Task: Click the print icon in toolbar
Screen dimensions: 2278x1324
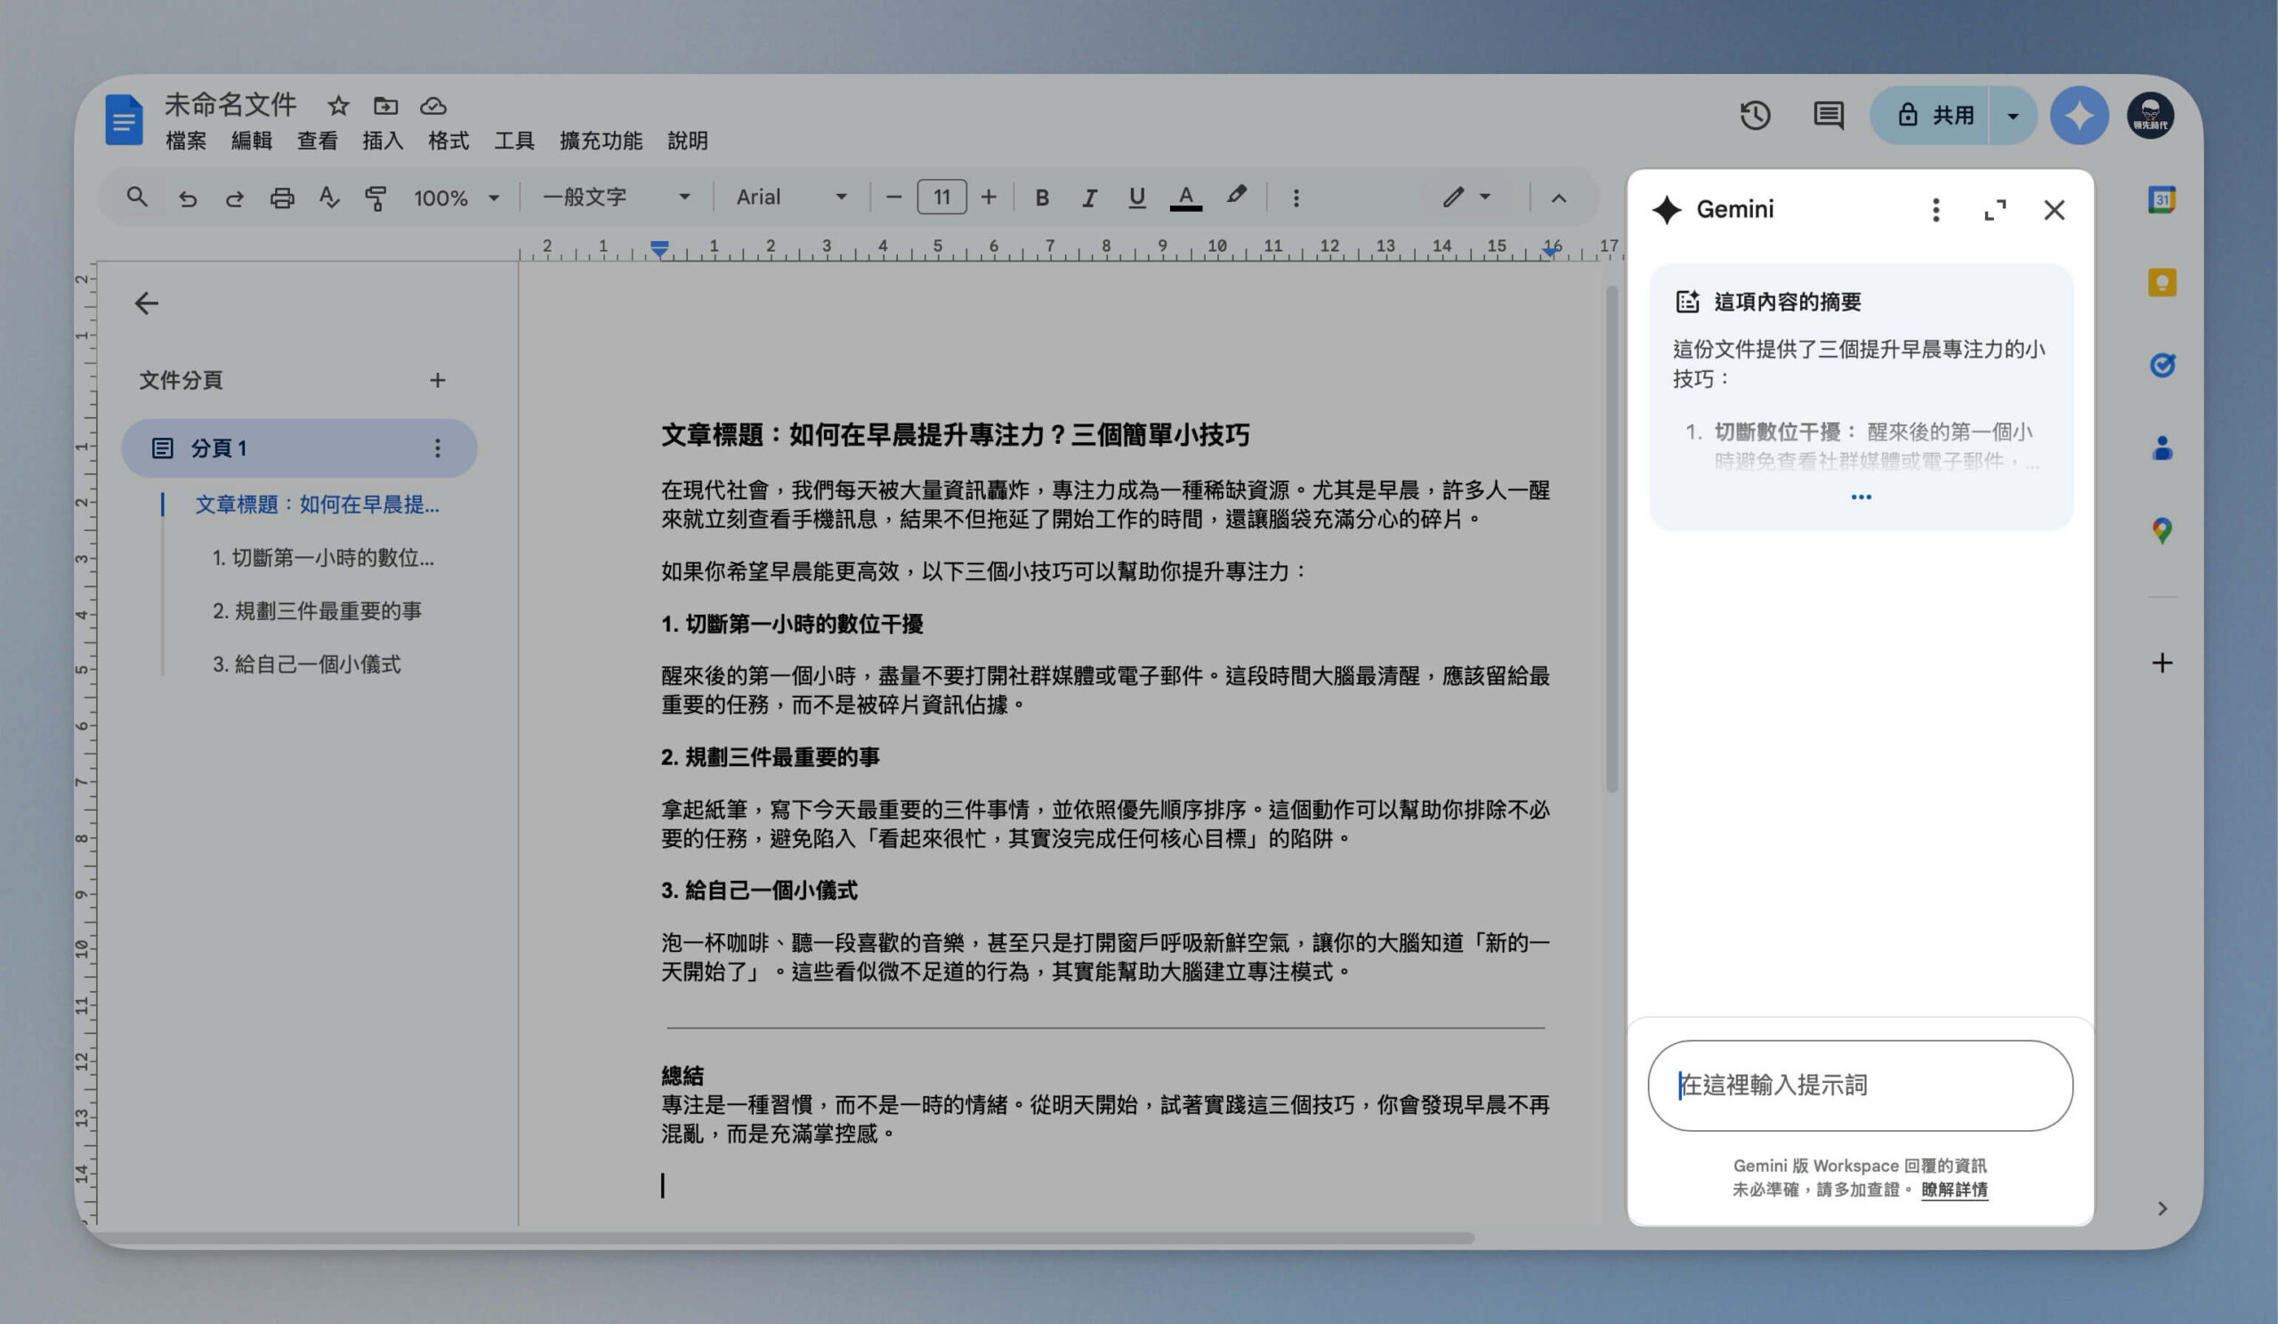Action: (282, 197)
